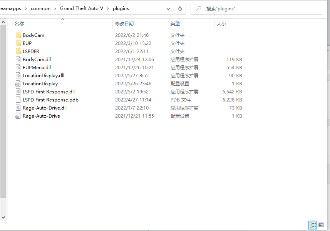This screenshot has width=330, height=231.
Task: Click the refresh button in address bar
Action: [180, 8]
